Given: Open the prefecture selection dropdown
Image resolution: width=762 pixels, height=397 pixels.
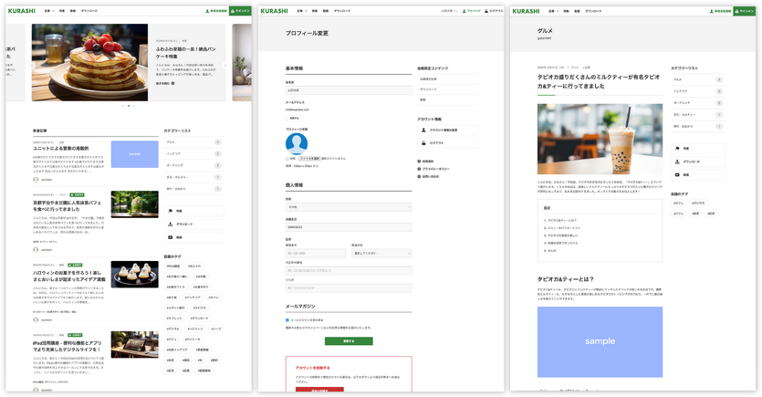Looking at the screenshot, I should (x=381, y=253).
